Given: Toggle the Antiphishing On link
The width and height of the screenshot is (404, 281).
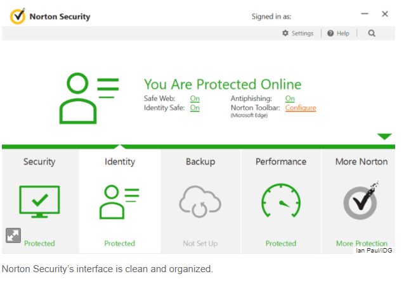Looking at the screenshot, I should tap(290, 99).
